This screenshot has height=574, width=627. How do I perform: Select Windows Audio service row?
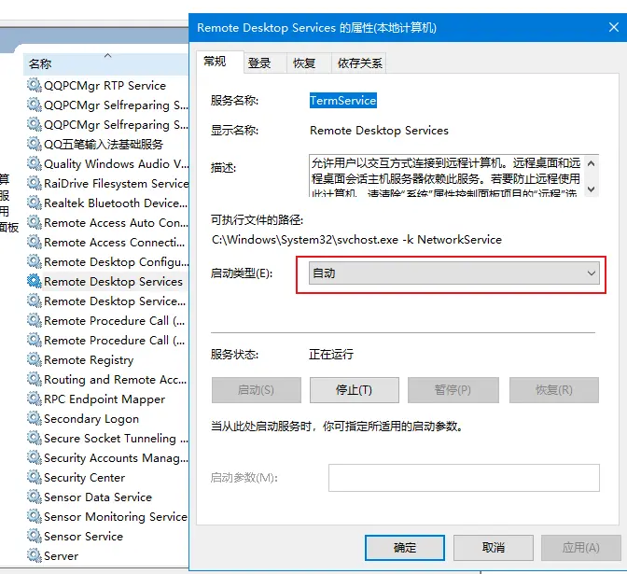(x=114, y=163)
